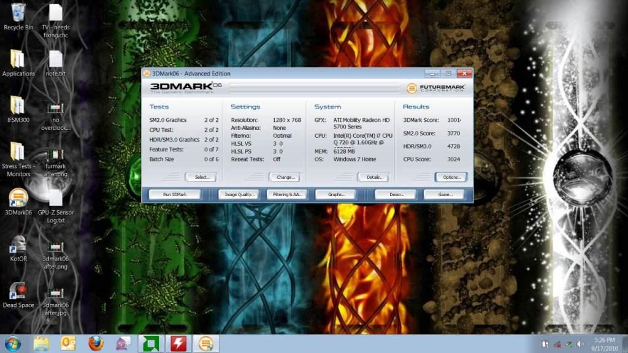Open the Image Quality... tool
This screenshot has width=628, height=353.
tap(239, 194)
